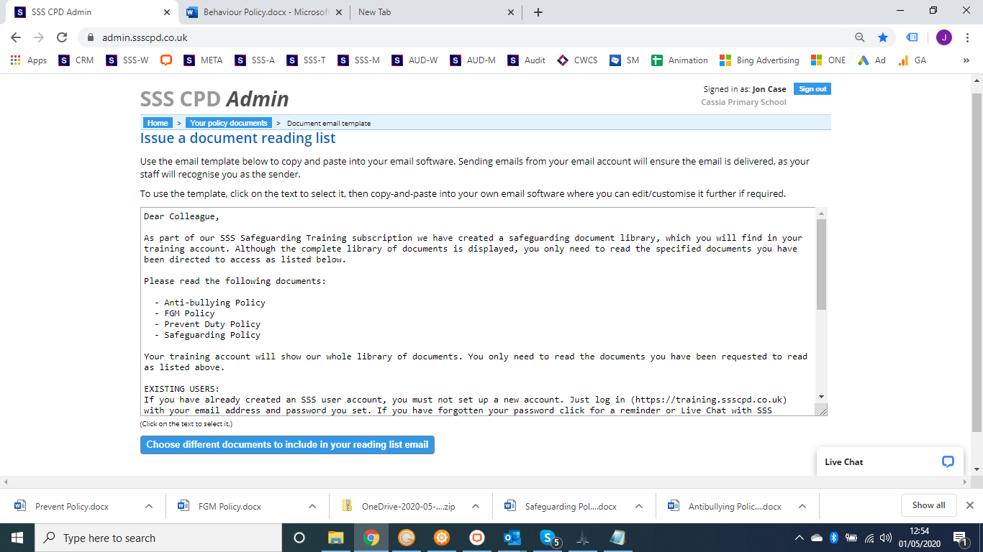The image size is (983, 552).
Task: Click the text area scrollbar down arrow
Action: tap(821, 397)
